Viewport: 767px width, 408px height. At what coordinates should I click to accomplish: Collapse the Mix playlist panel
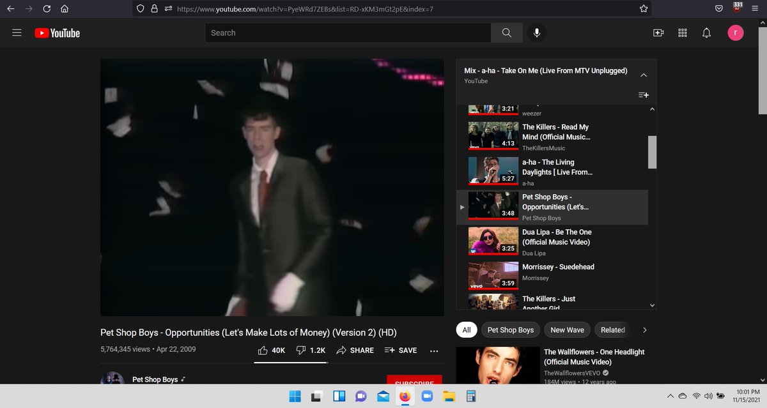644,75
